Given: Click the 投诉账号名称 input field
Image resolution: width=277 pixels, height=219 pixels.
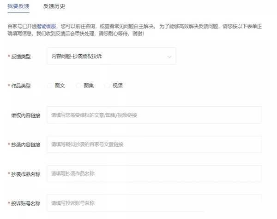Looking at the screenshot, I should click(154, 203).
